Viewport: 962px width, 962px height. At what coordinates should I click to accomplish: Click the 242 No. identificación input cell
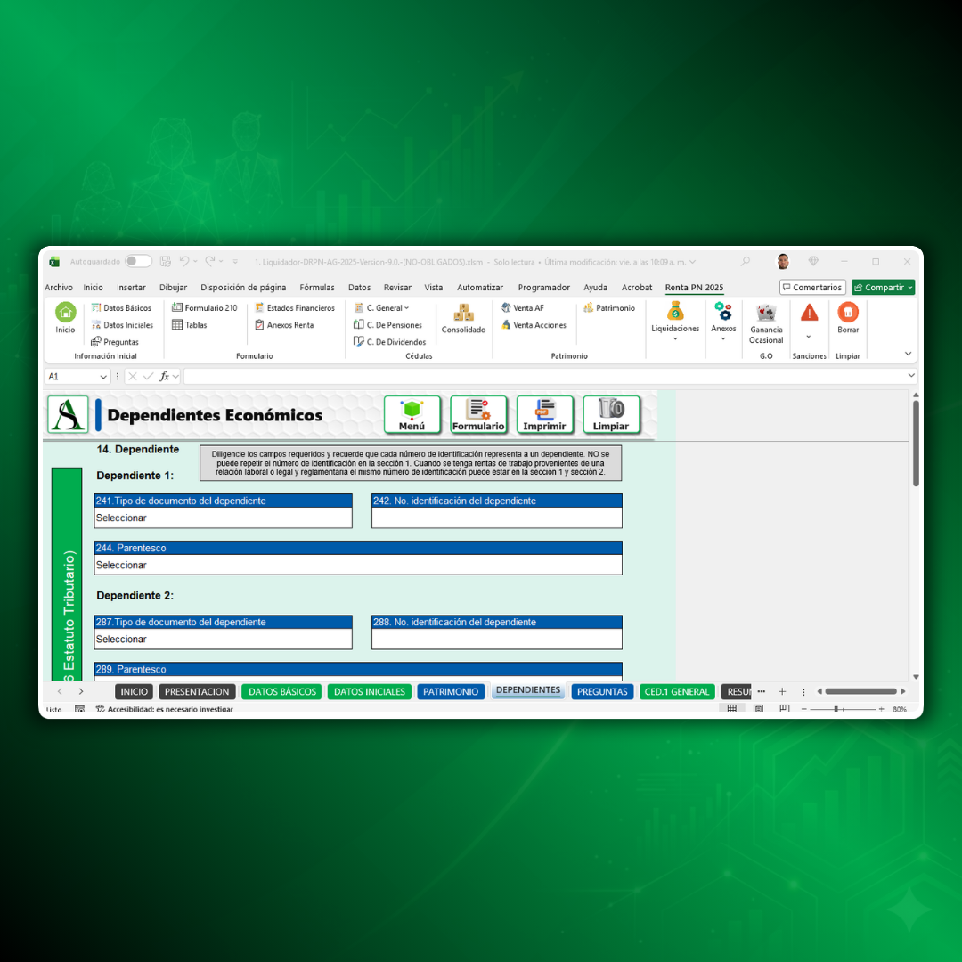tap(496, 518)
